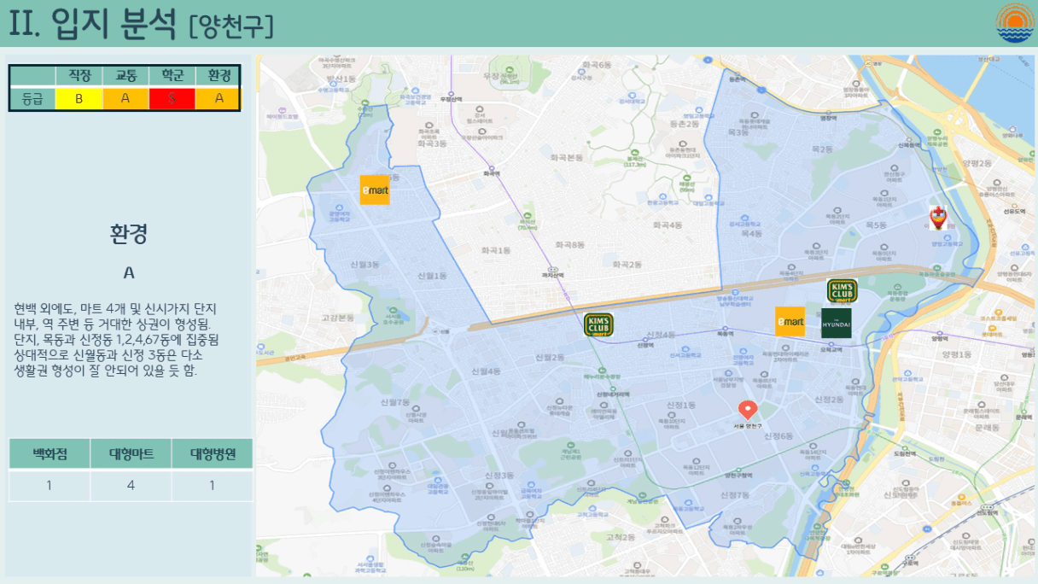1038x584 pixels.
Task: Click the slide title 'II. 입지 분석'
Action: (x=93, y=24)
